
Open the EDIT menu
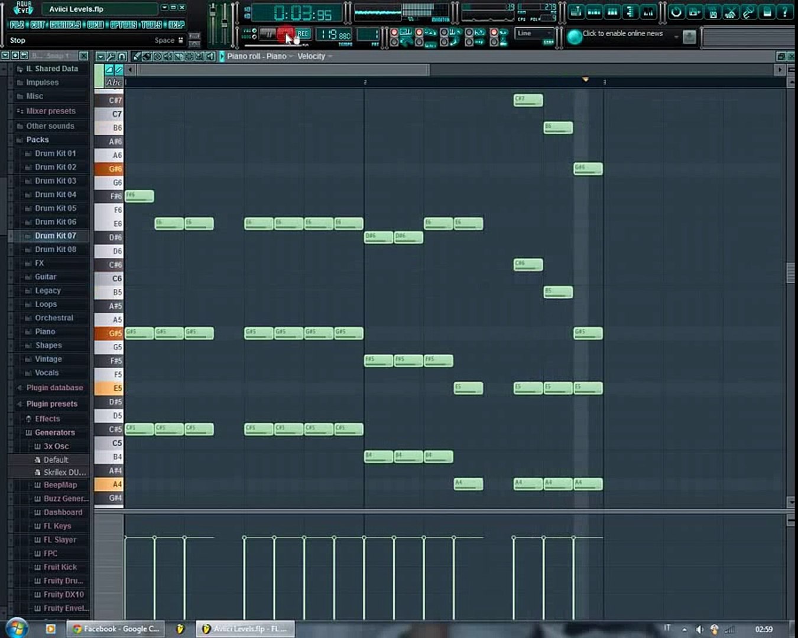(x=38, y=25)
